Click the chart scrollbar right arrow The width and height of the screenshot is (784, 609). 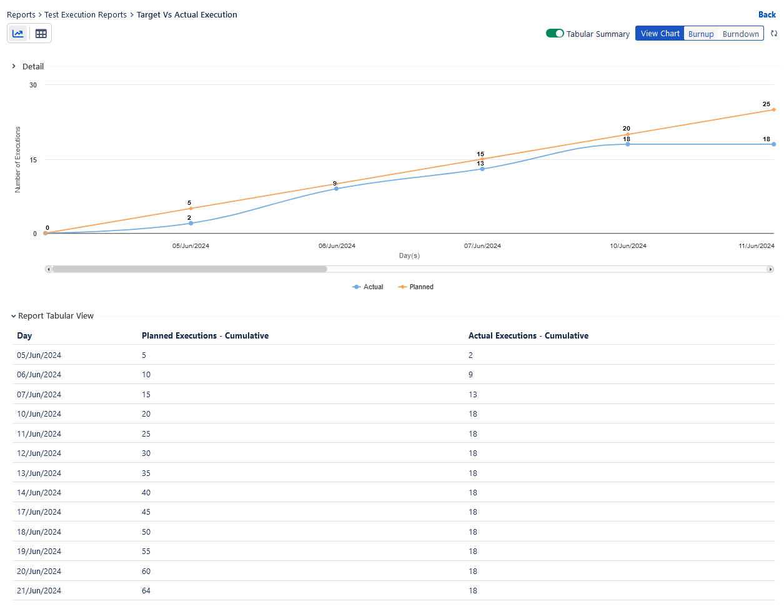[x=770, y=269]
